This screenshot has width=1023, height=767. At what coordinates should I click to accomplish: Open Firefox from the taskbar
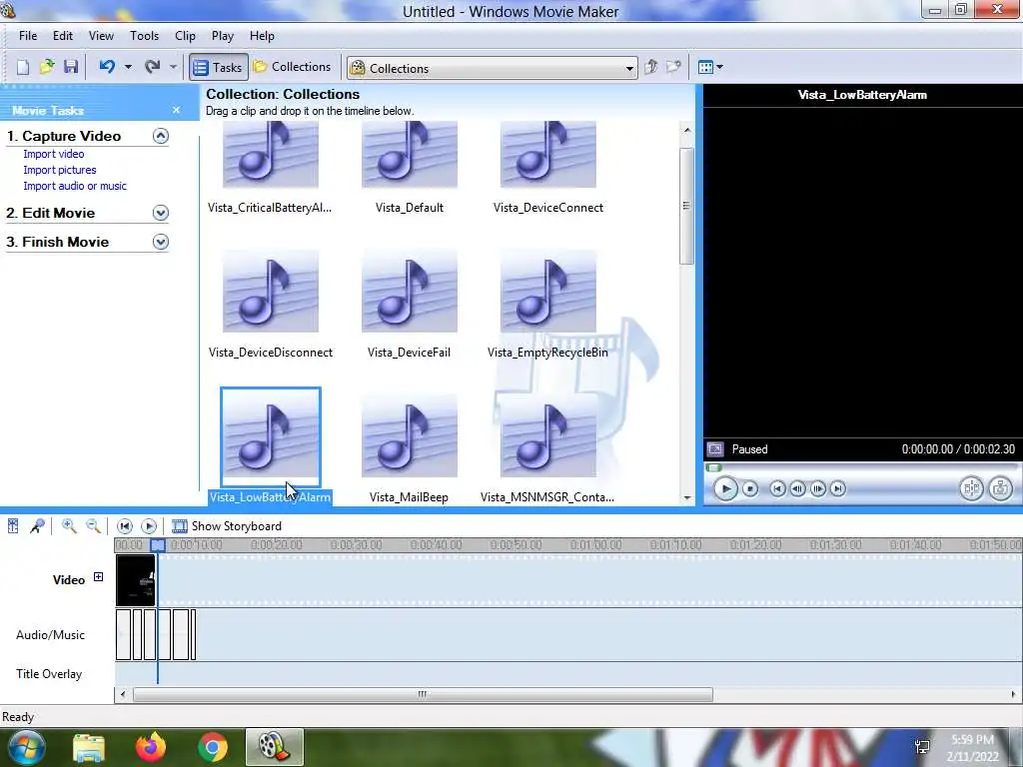click(151, 747)
